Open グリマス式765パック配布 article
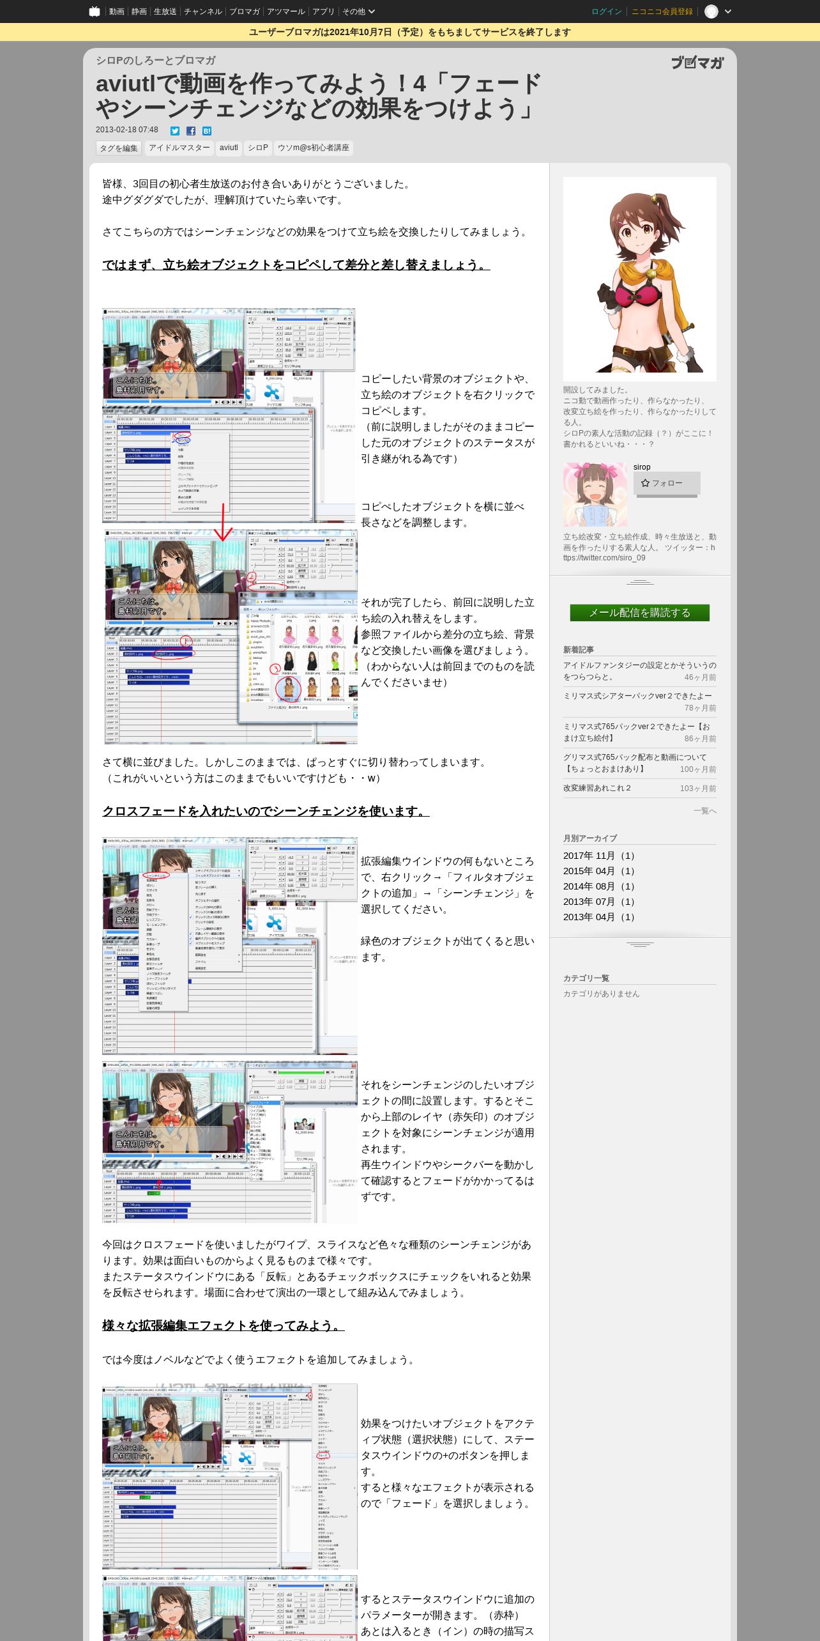This screenshot has height=1641, width=820. [x=635, y=763]
